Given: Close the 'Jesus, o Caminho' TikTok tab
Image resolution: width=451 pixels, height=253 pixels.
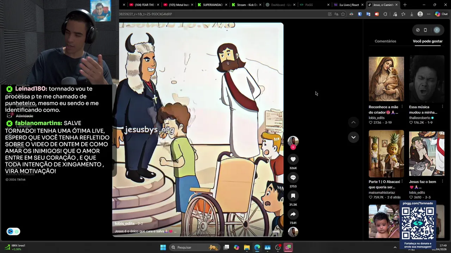Looking at the screenshot, I should 396,5.
